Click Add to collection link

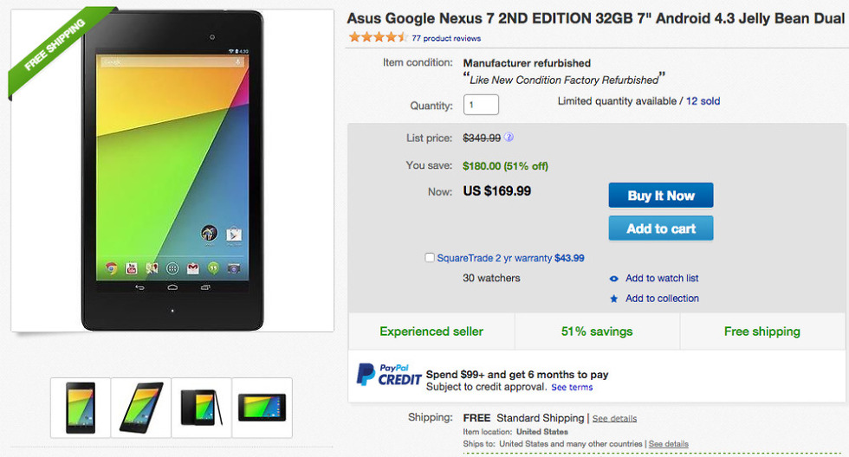point(662,299)
